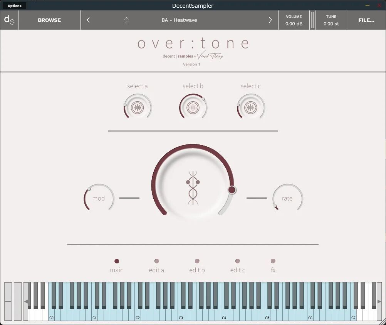Screen dimensions: 386x325
Task: Click the rate knob
Action: pos(287,198)
